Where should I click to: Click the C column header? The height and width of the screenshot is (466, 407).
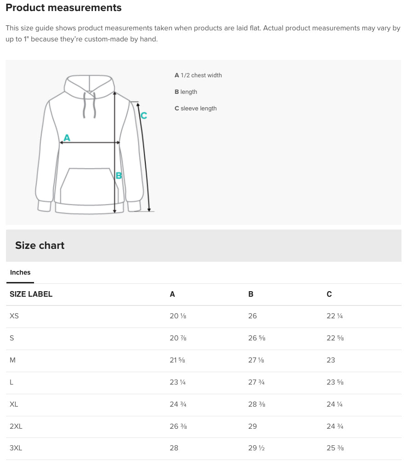(x=329, y=294)
